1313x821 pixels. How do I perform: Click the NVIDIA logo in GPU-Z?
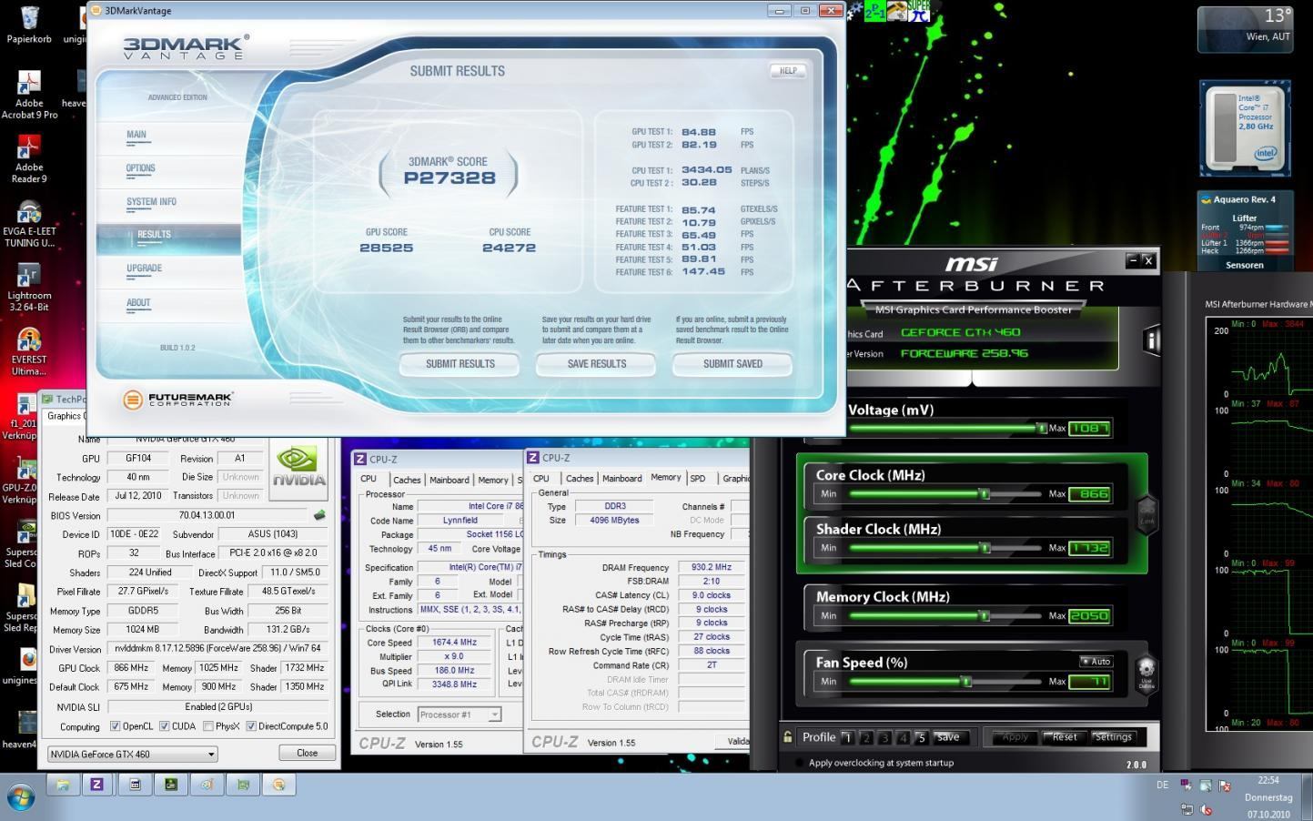click(298, 471)
